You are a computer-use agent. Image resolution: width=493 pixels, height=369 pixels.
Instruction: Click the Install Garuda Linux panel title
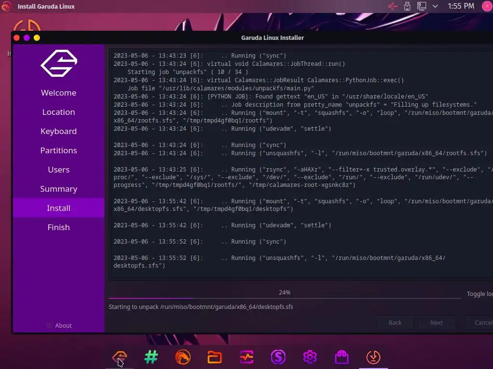[x=46, y=6]
